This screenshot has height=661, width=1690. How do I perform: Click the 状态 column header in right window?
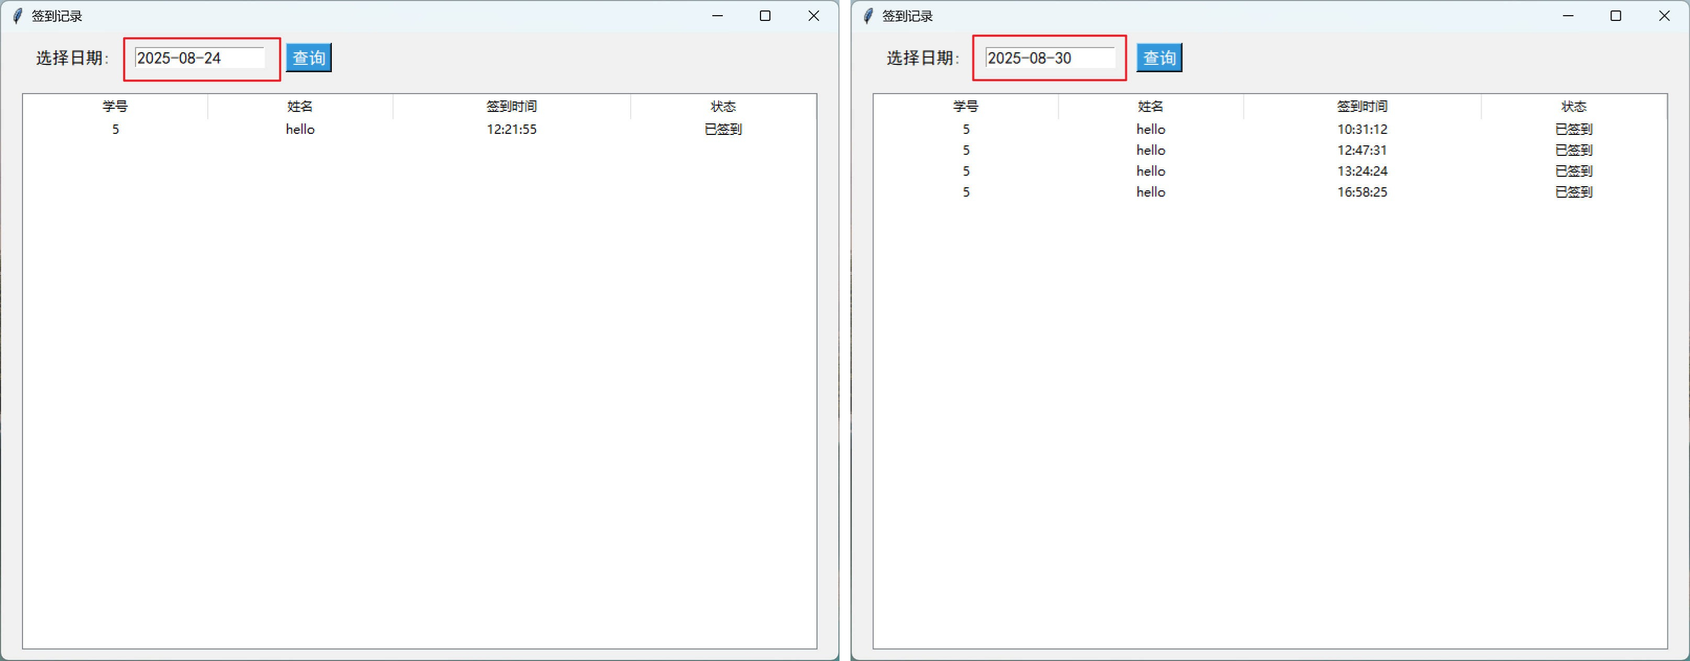pyautogui.click(x=1573, y=106)
